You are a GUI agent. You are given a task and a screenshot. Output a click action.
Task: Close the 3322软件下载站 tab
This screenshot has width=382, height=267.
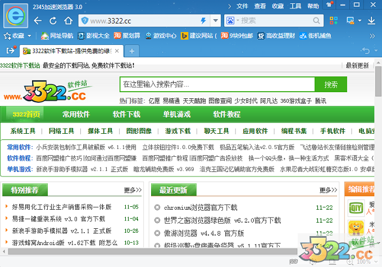117,51
